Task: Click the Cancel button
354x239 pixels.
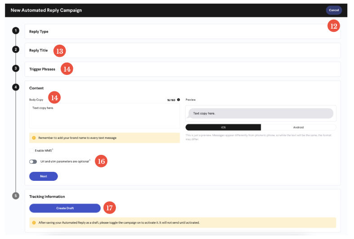Action: [333, 10]
